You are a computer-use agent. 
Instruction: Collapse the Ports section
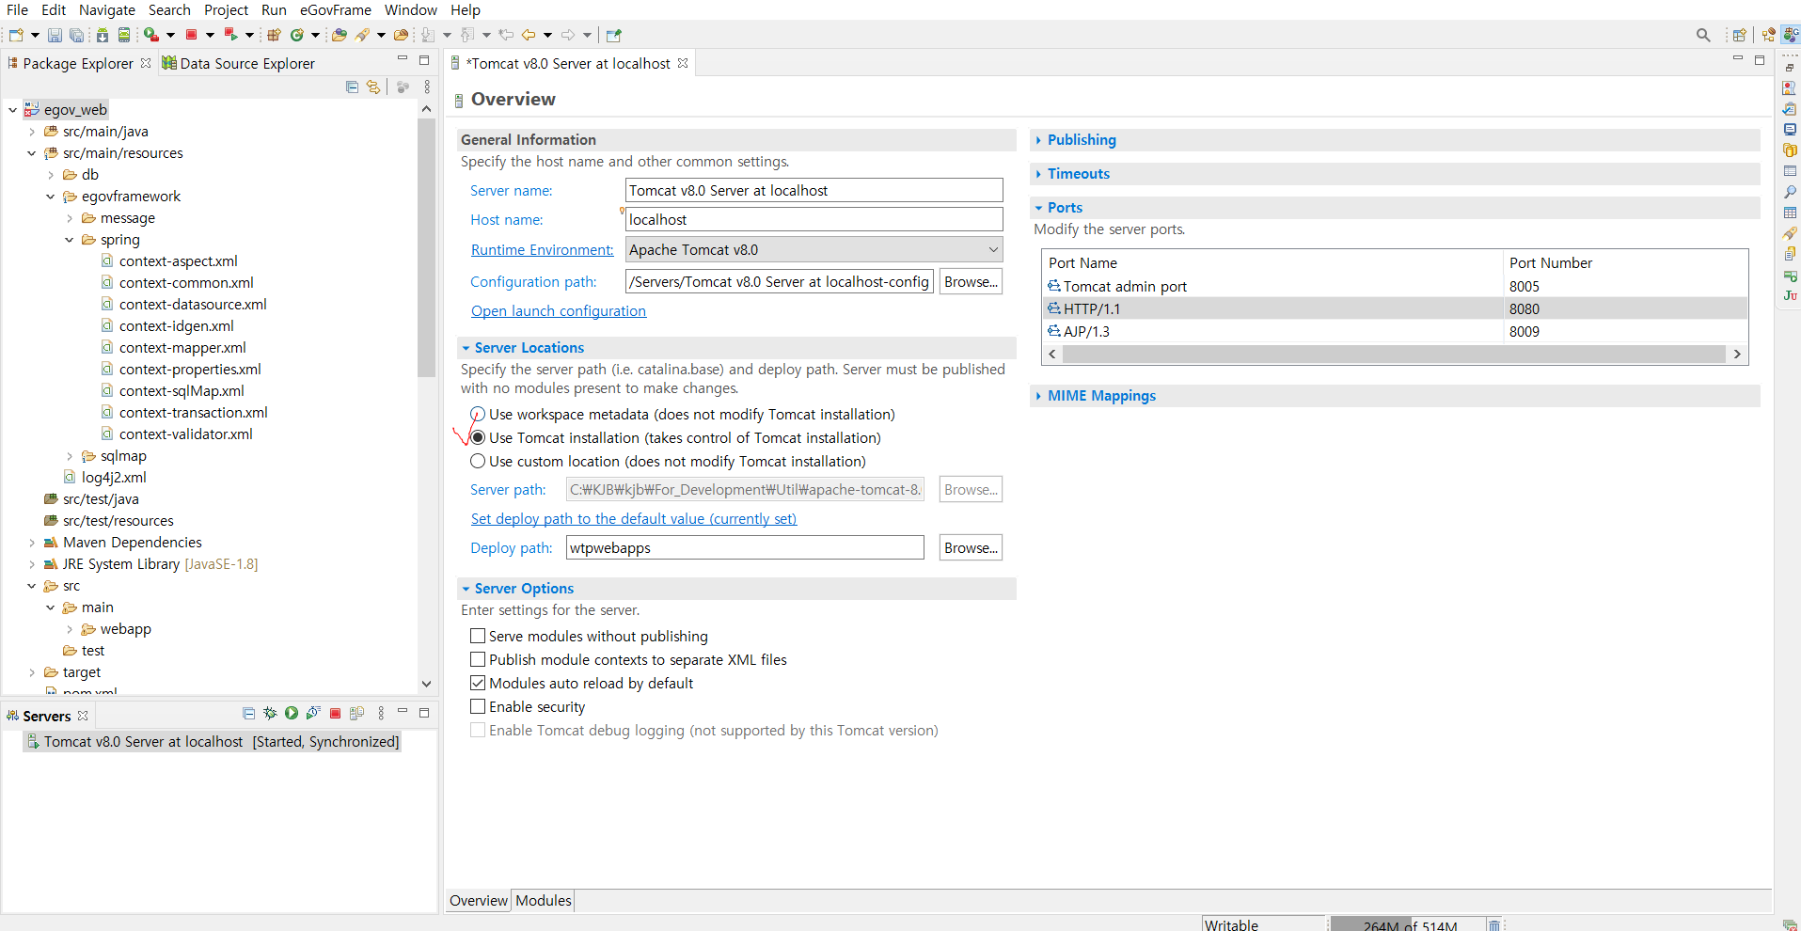[x=1038, y=208]
